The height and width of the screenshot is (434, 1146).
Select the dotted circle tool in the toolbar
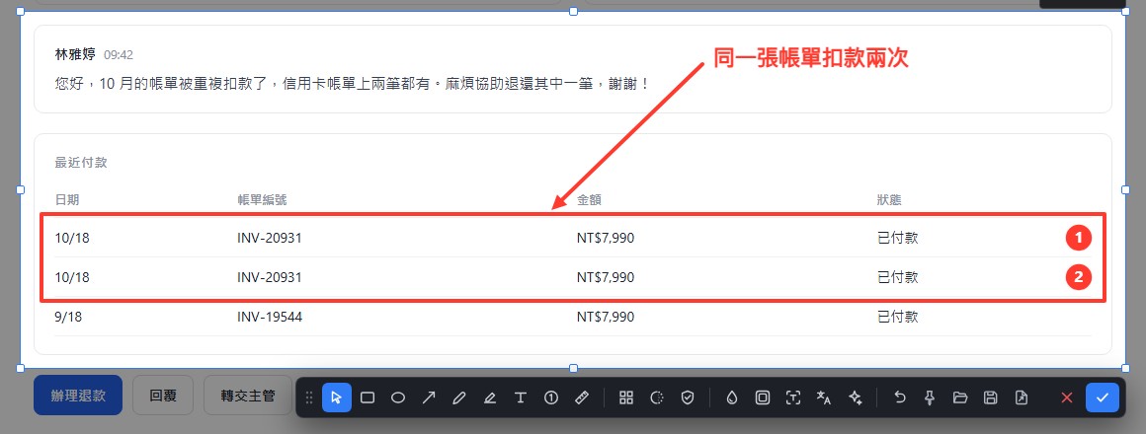(x=656, y=398)
